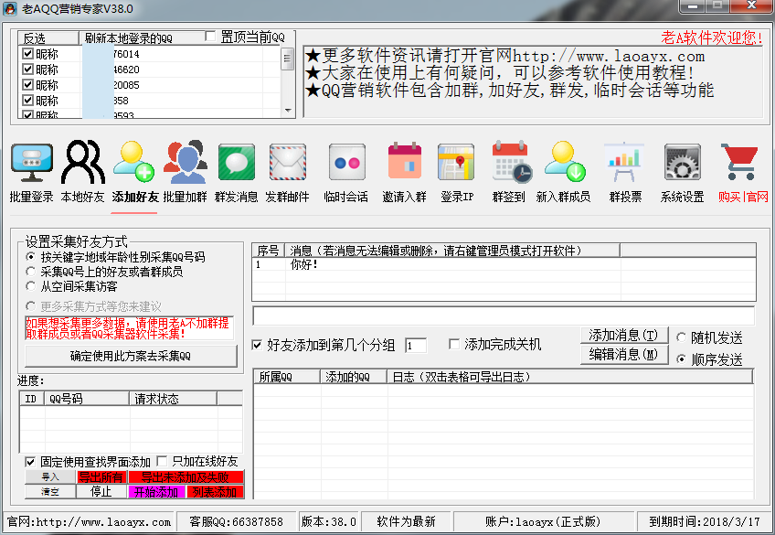Select 采集QQ号上的好友或者群成员 option

[x=31, y=272]
